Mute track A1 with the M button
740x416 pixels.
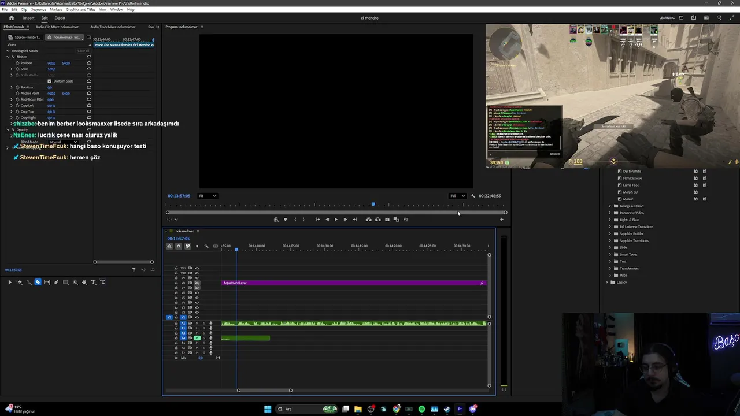(x=197, y=323)
